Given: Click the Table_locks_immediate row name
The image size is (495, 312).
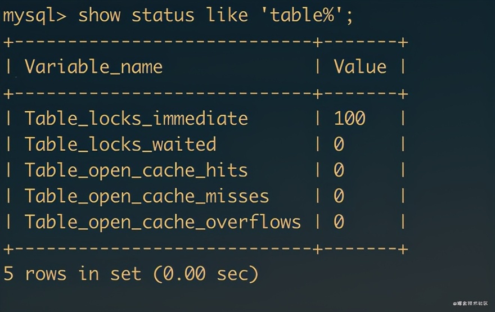Looking at the screenshot, I should coord(136,119).
